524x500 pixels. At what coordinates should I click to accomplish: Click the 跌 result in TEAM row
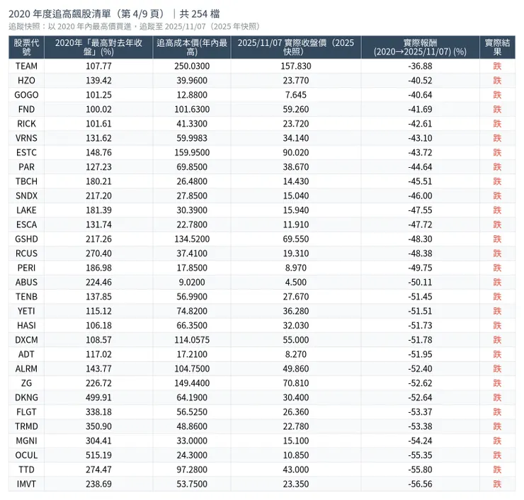(x=497, y=66)
